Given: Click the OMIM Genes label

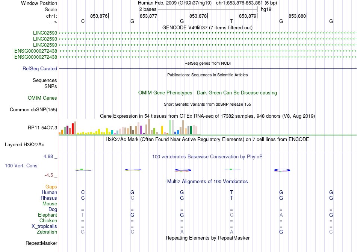Looking at the screenshot, I should click(42, 98).
